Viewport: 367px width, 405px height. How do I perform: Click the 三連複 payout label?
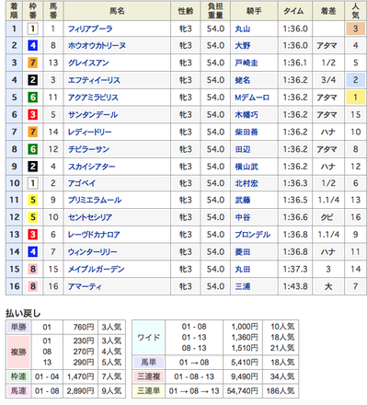point(149,376)
